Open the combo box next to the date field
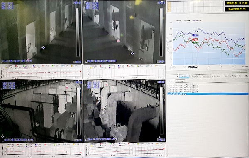 [220, 76]
